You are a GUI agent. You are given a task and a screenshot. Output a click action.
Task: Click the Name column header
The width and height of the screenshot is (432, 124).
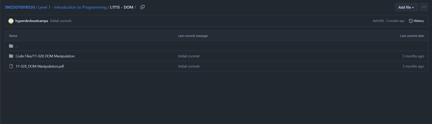tap(13, 36)
